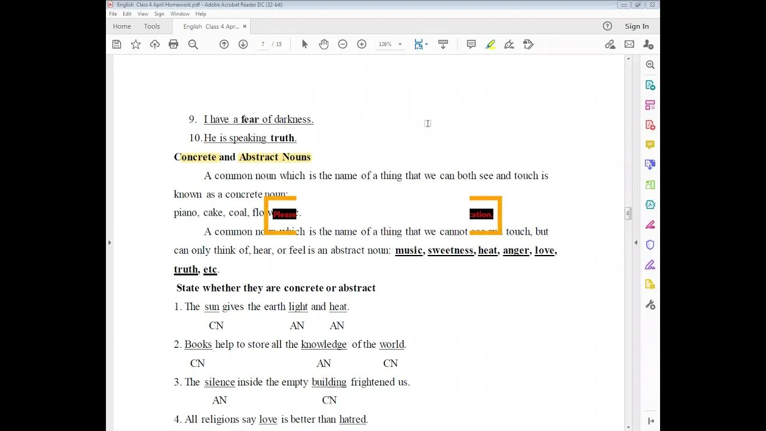766x431 pixels.
Task: Click the highlighted heading 'Abstract Nouns'
Action: [x=275, y=157]
